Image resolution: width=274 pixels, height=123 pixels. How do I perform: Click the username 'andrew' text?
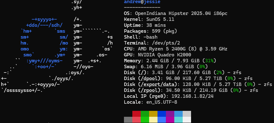(132, 2)
